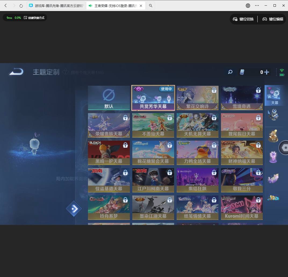This screenshot has width=288, height=277.
Task: Click the back arrow icon beside 主题定制
Action: click(x=16, y=71)
